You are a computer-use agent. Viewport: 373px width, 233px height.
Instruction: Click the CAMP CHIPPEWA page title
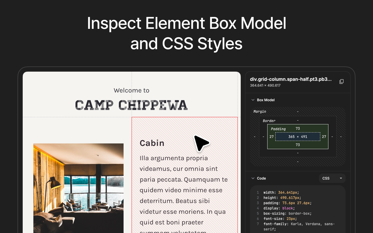131,105
